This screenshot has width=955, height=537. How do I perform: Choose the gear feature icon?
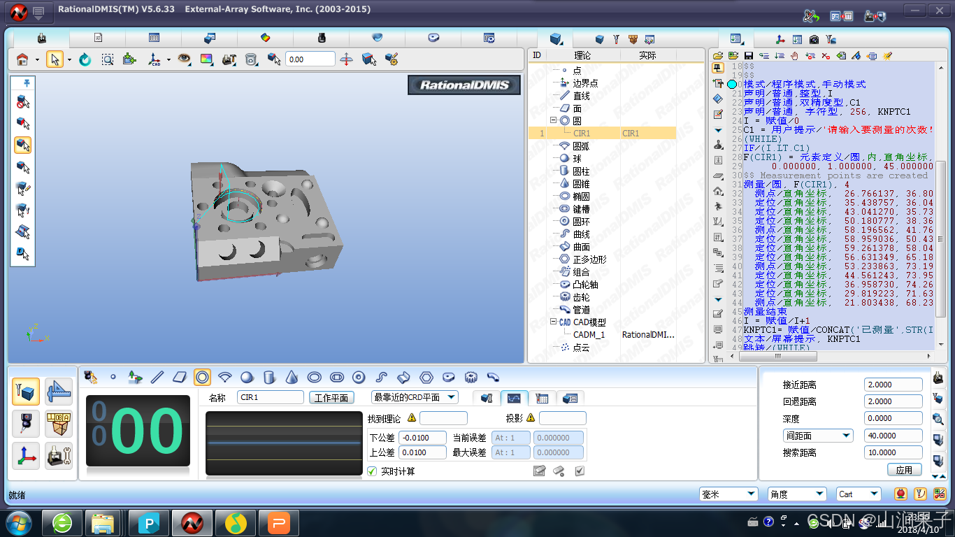471,377
